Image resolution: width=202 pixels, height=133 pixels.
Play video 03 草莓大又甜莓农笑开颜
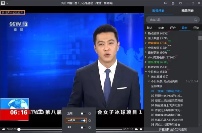167,101
